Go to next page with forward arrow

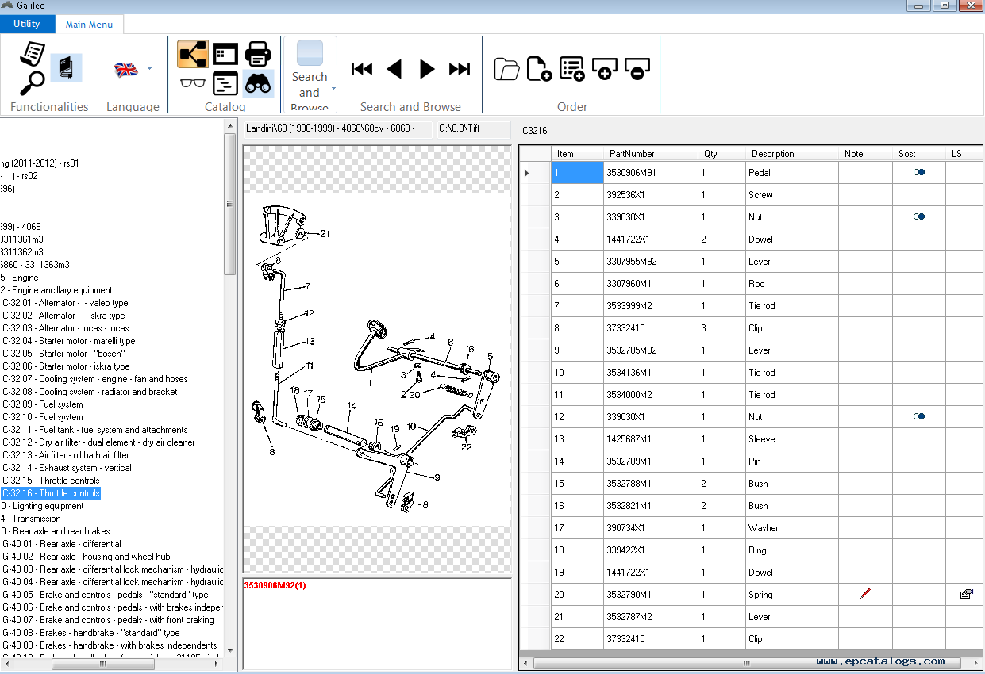tap(427, 69)
